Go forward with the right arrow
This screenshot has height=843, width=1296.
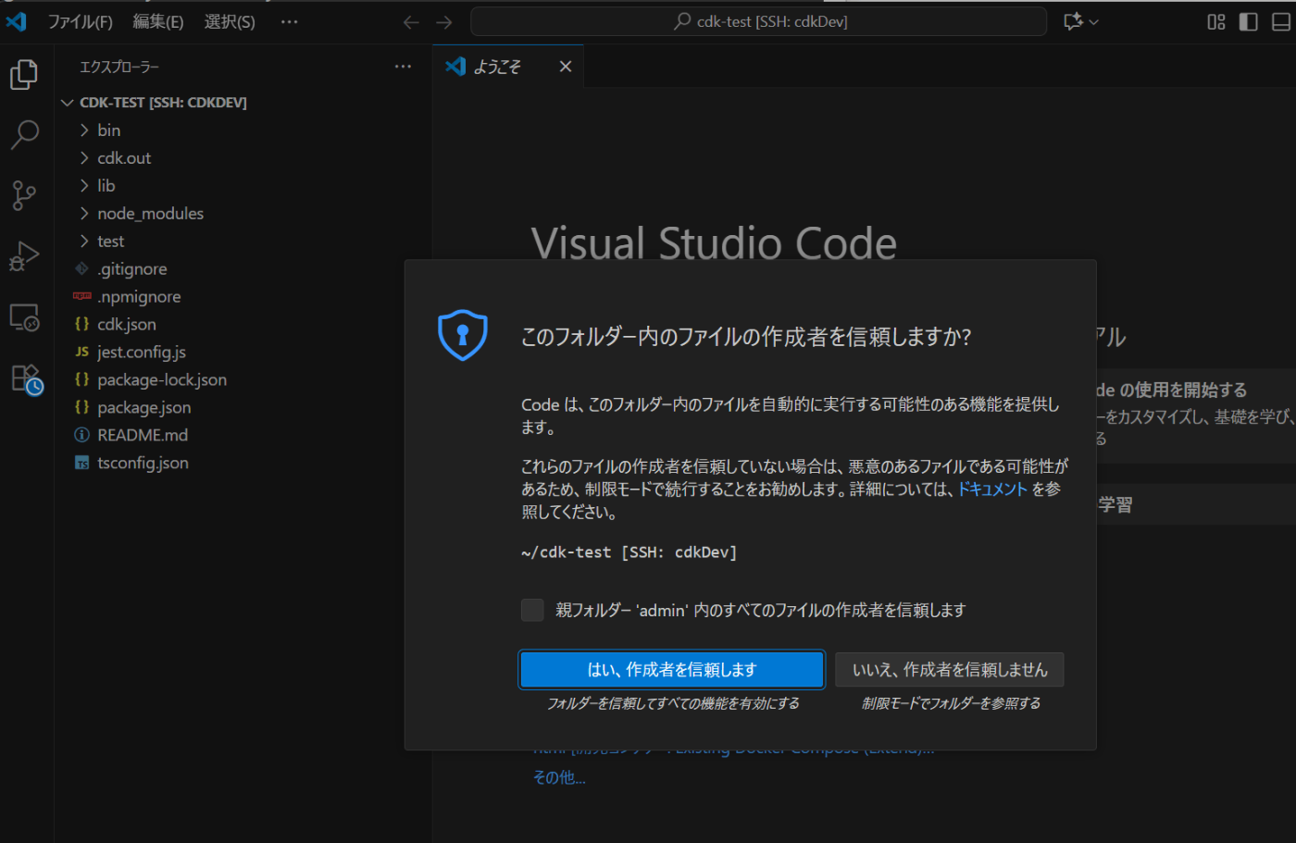[x=444, y=22]
